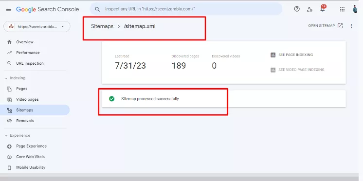Click the Overview home icon
The width and height of the screenshot is (363, 181).
pos(9,42)
